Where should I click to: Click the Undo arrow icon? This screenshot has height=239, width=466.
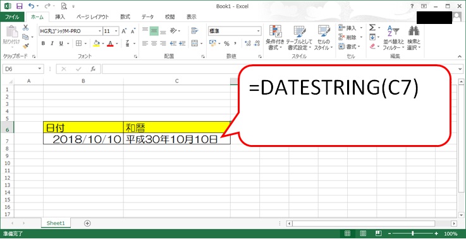point(31,6)
